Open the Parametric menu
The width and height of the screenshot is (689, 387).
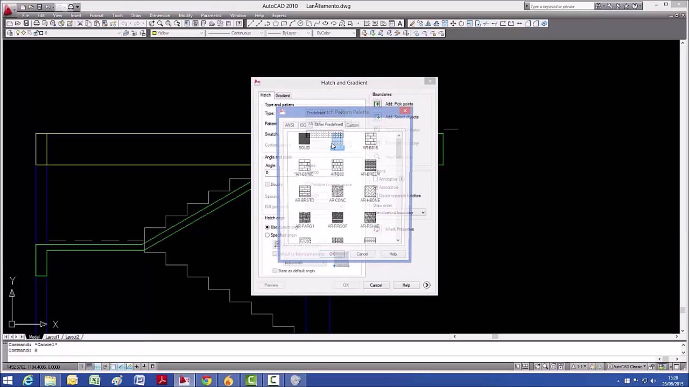211,15
